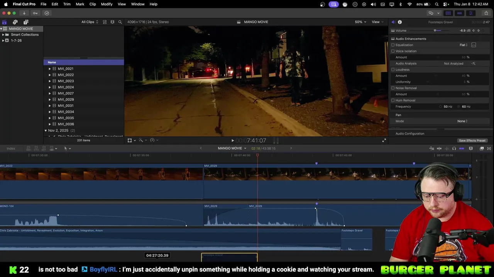This screenshot has height=277, width=494.
Task: Select the yellow-outlined Footsteps Gravel timeline clip
Action: [229, 257]
